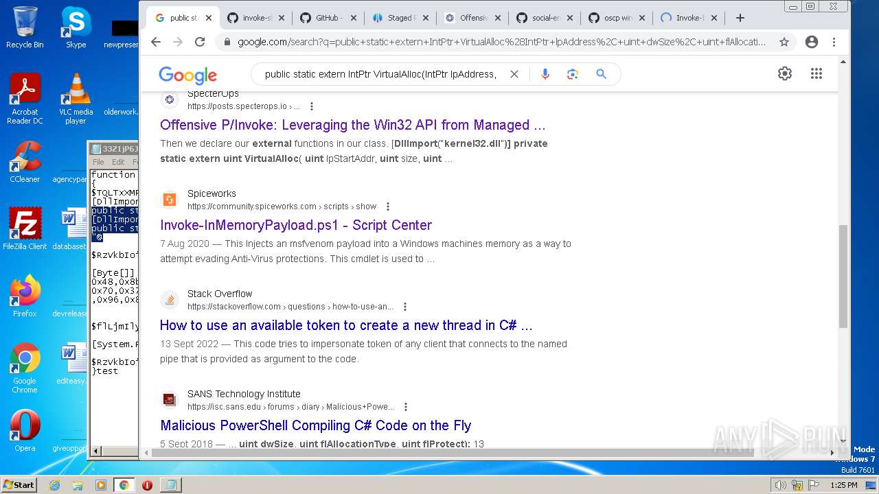Switch to the 'social-en' tab
879x494 pixels.
point(545,18)
